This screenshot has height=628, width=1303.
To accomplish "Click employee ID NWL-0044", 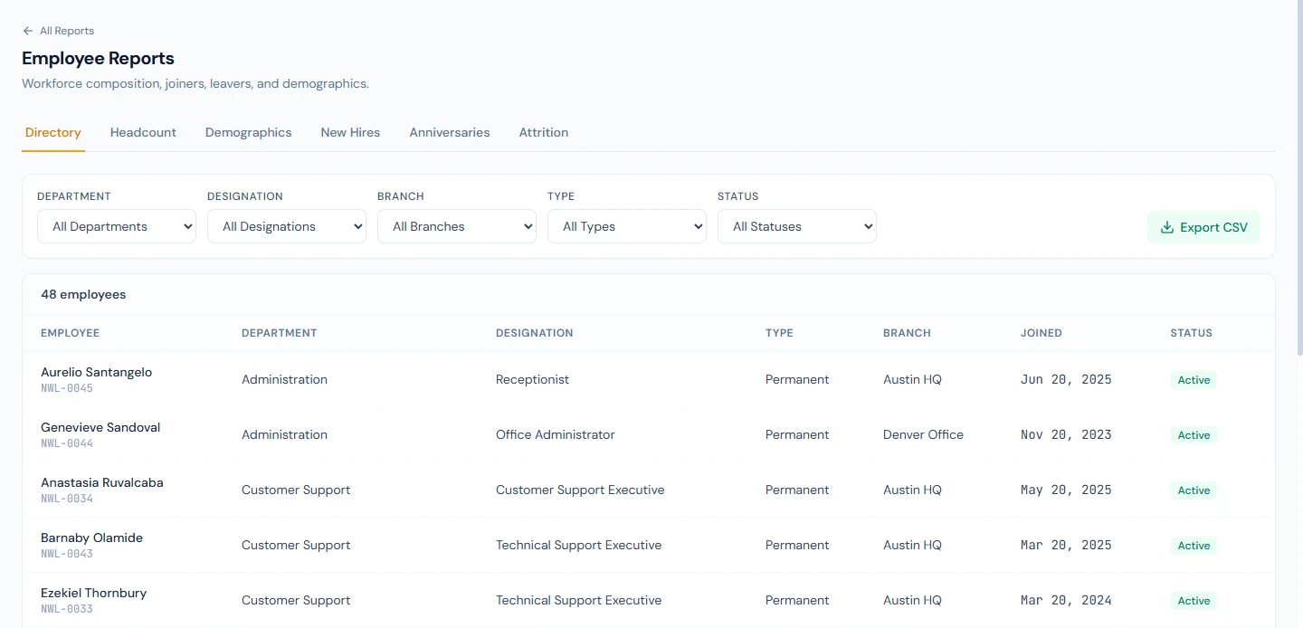I will click(x=67, y=443).
